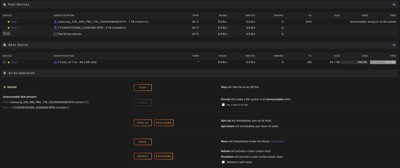Click the SPIN DOWN button
This screenshot has height=168, width=400.
[164, 123]
